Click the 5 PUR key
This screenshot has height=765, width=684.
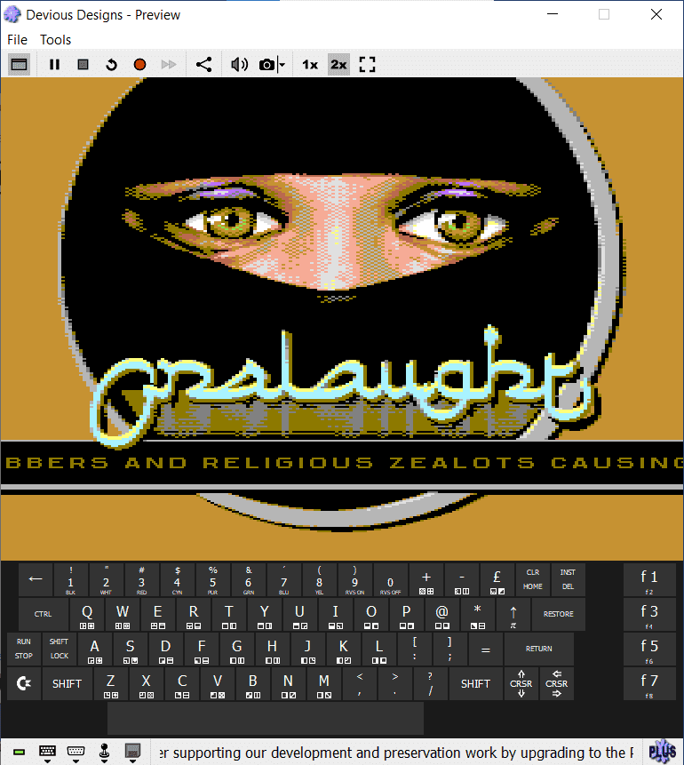[212, 579]
